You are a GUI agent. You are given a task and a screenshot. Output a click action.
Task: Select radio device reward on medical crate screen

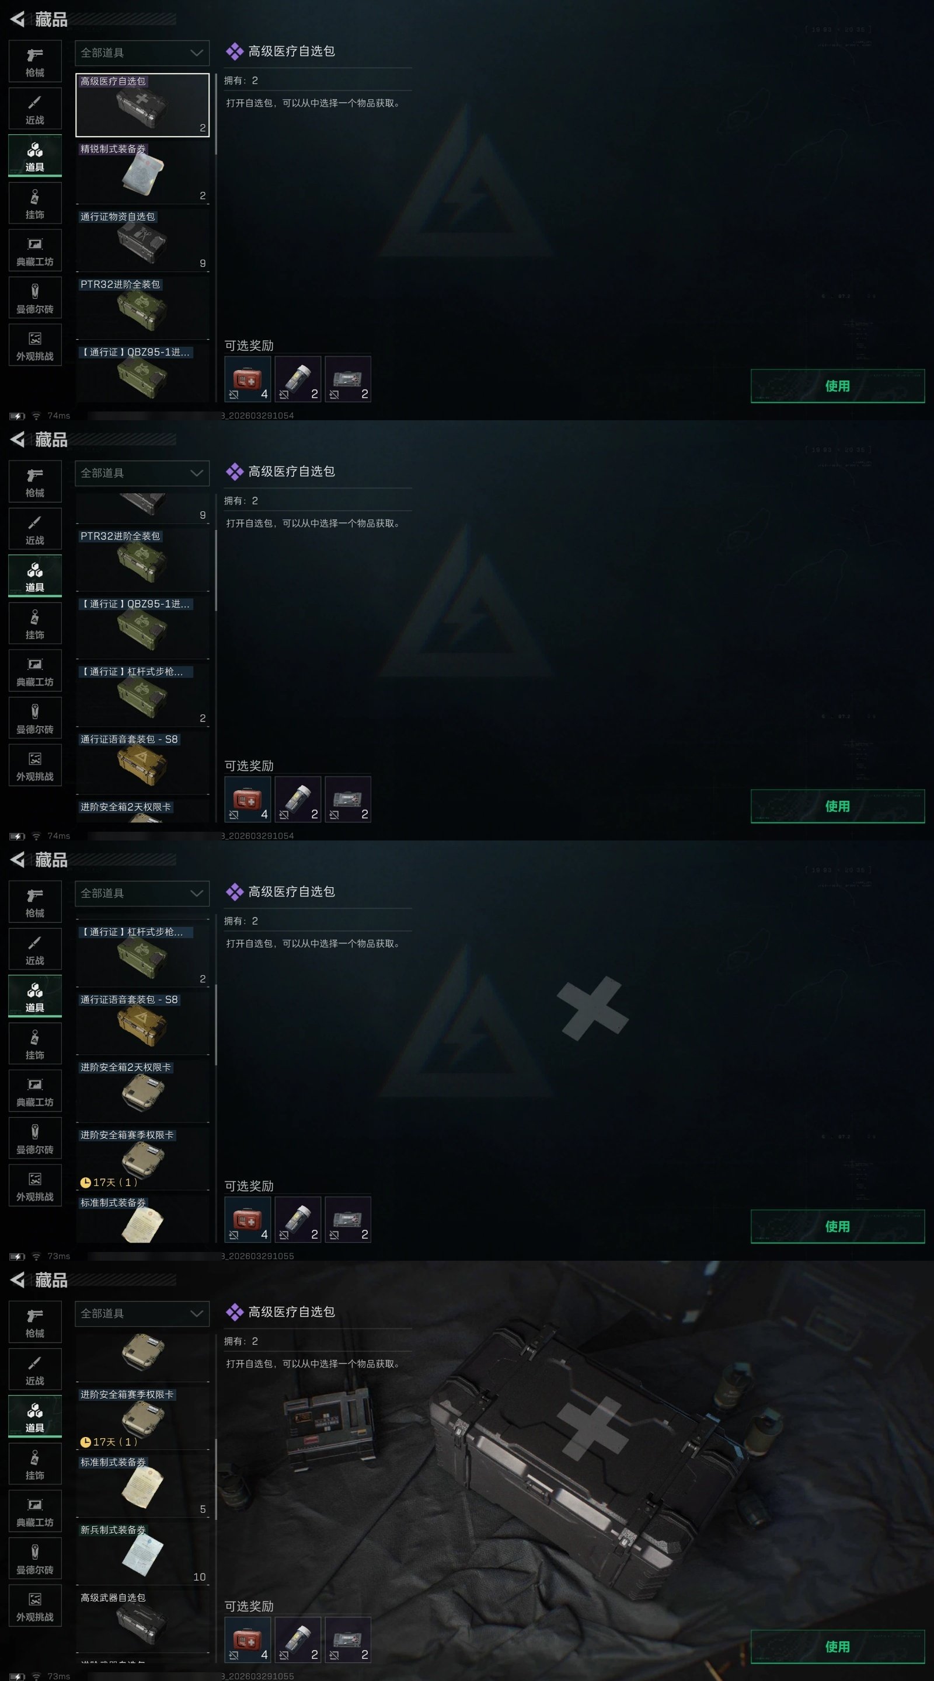tap(348, 1640)
